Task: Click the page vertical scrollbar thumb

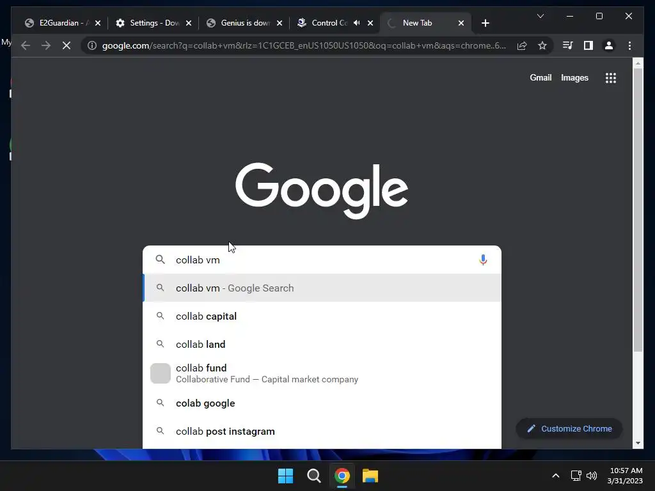Action: (x=638, y=210)
